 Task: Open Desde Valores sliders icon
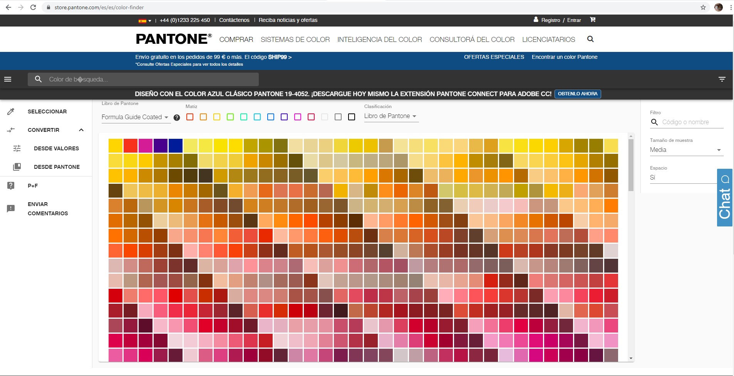[17, 148]
